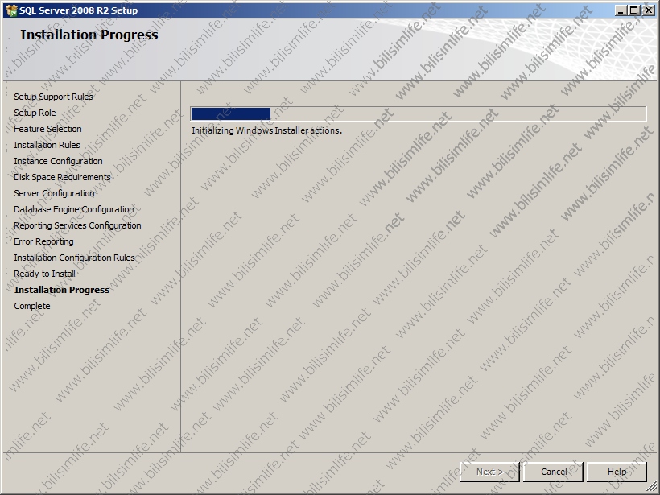Select Disk Space Requirements step
Image resolution: width=660 pixels, height=495 pixels.
click(x=62, y=177)
